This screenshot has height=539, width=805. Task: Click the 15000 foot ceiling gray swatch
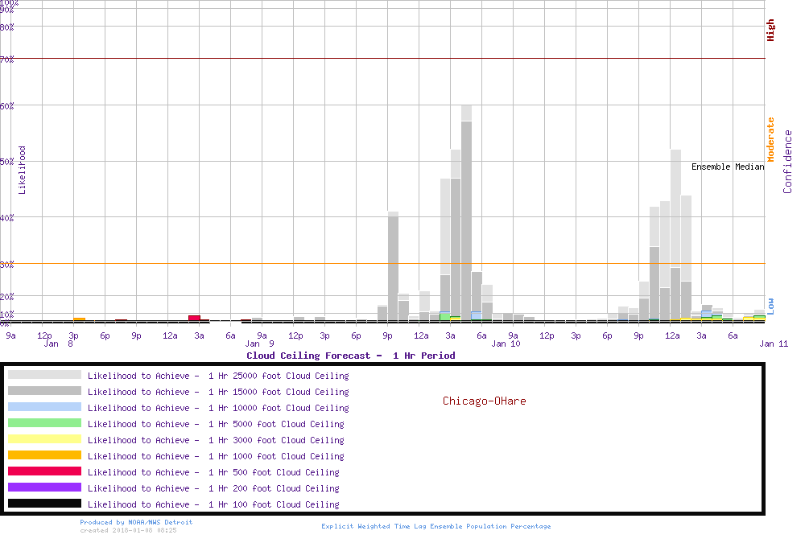coord(44,391)
